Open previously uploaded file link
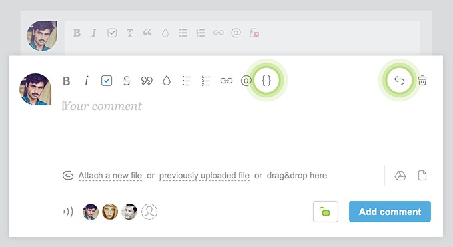453x247 pixels. tap(205, 176)
